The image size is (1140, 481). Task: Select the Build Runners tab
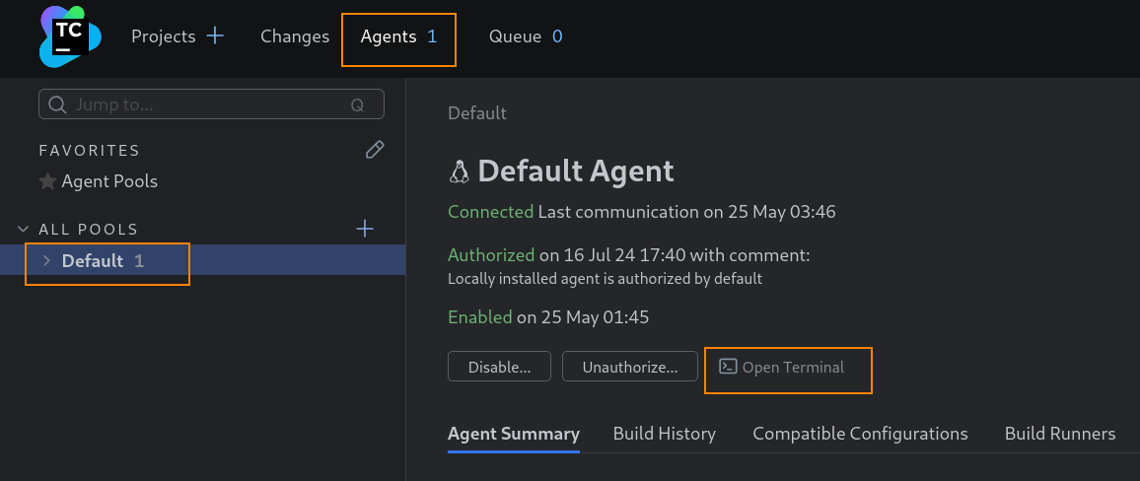coord(1059,434)
